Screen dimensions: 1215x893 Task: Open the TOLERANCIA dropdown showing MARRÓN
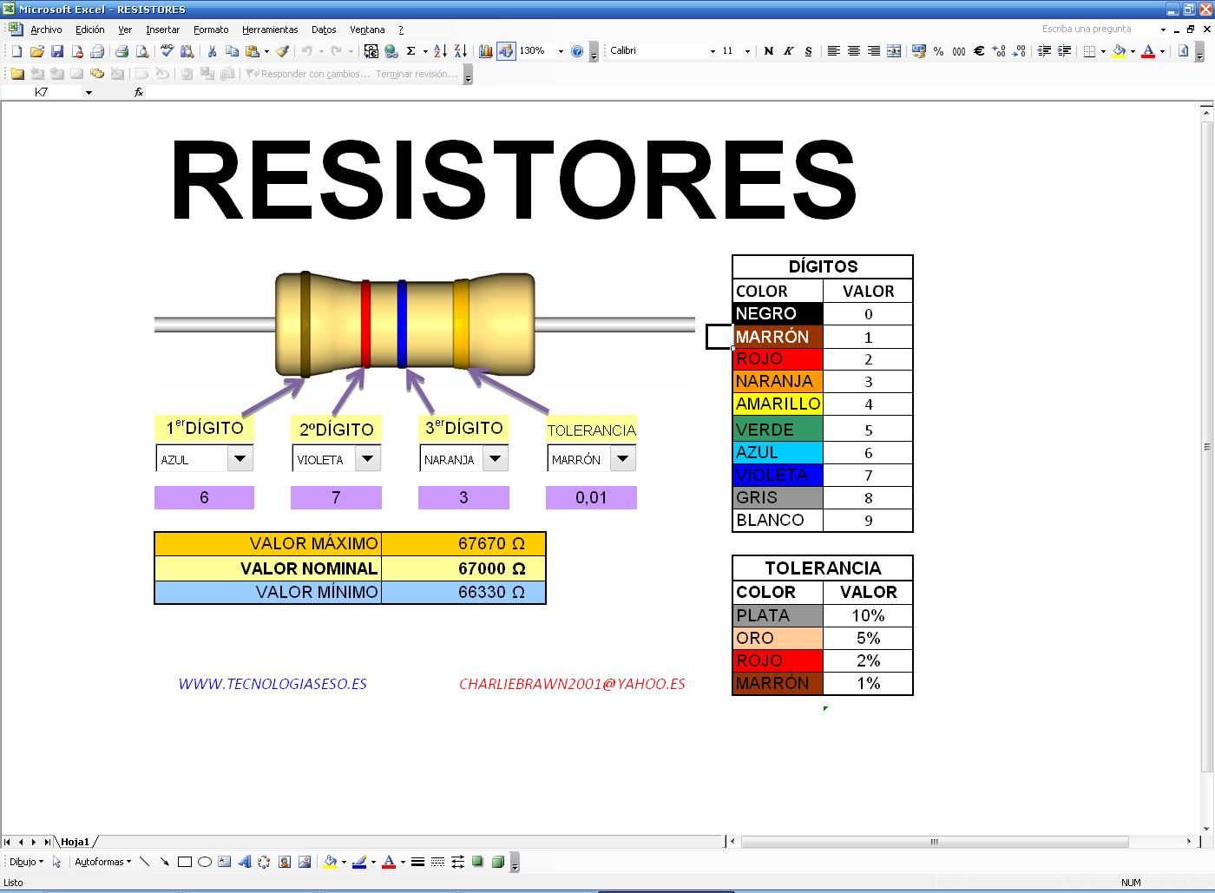(623, 458)
